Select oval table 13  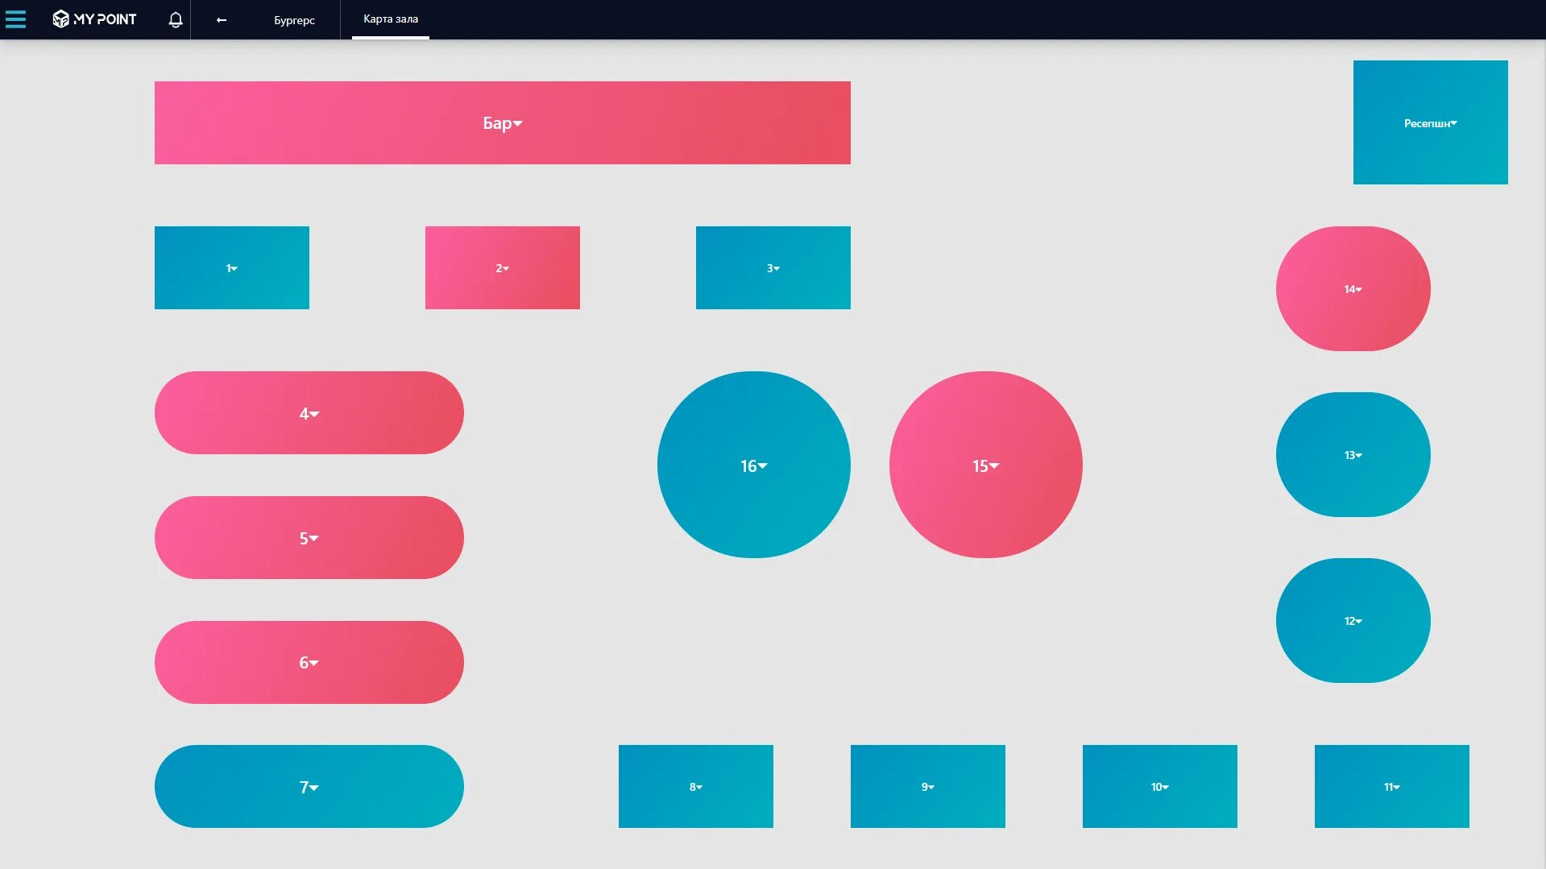1353,454
